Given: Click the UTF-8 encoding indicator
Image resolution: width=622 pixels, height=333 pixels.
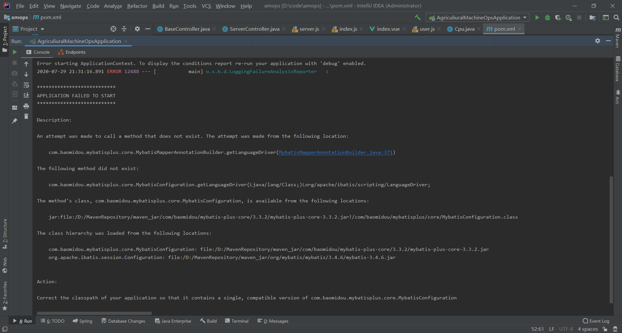Looking at the screenshot, I should (x=566, y=329).
